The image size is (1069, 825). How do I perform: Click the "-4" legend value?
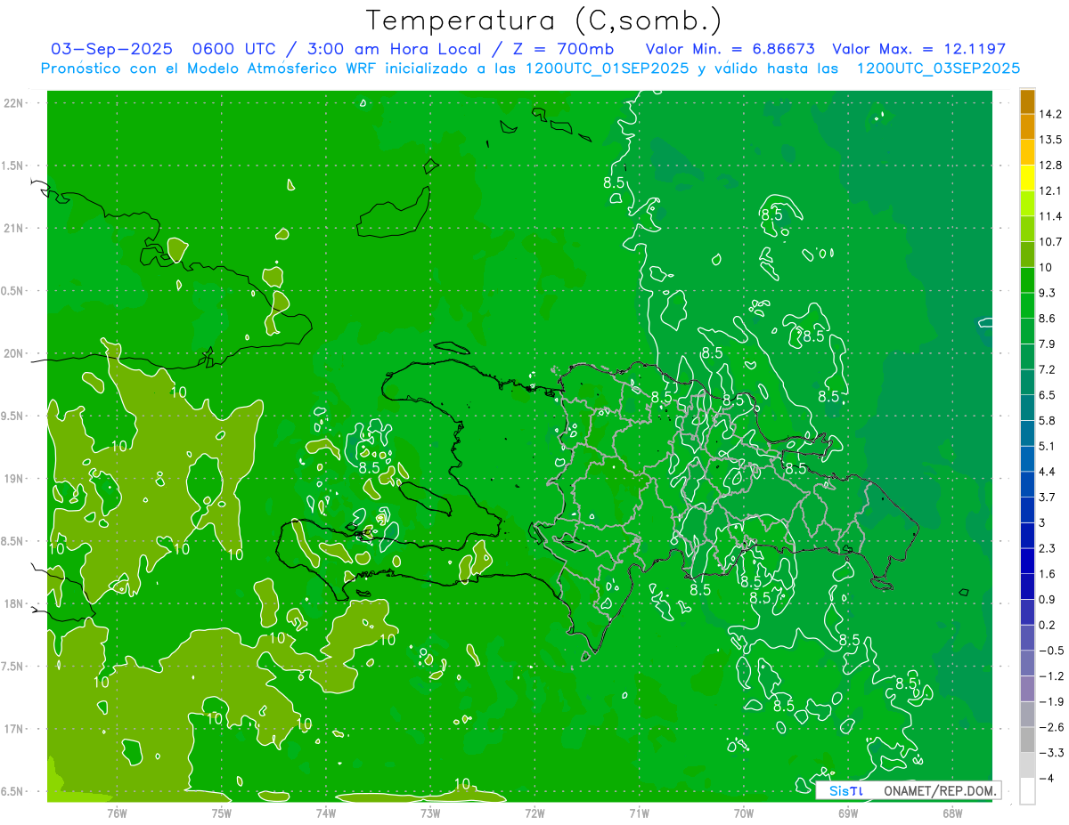[1047, 779]
